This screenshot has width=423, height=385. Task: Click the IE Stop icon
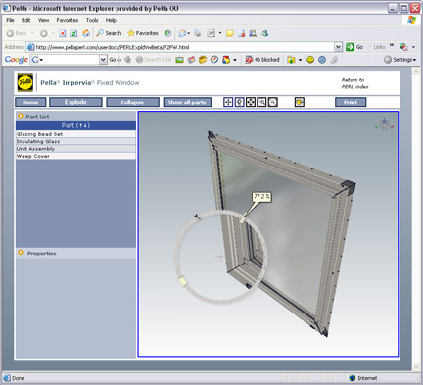click(x=63, y=33)
